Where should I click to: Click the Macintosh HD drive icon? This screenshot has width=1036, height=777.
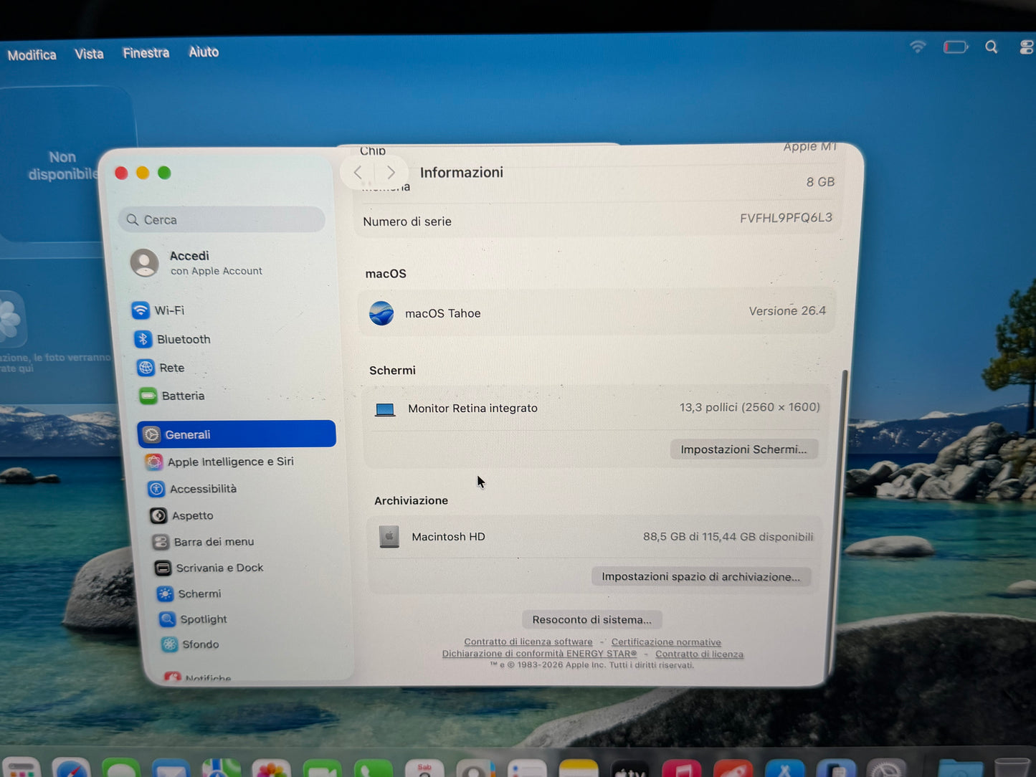click(x=389, y=537)
